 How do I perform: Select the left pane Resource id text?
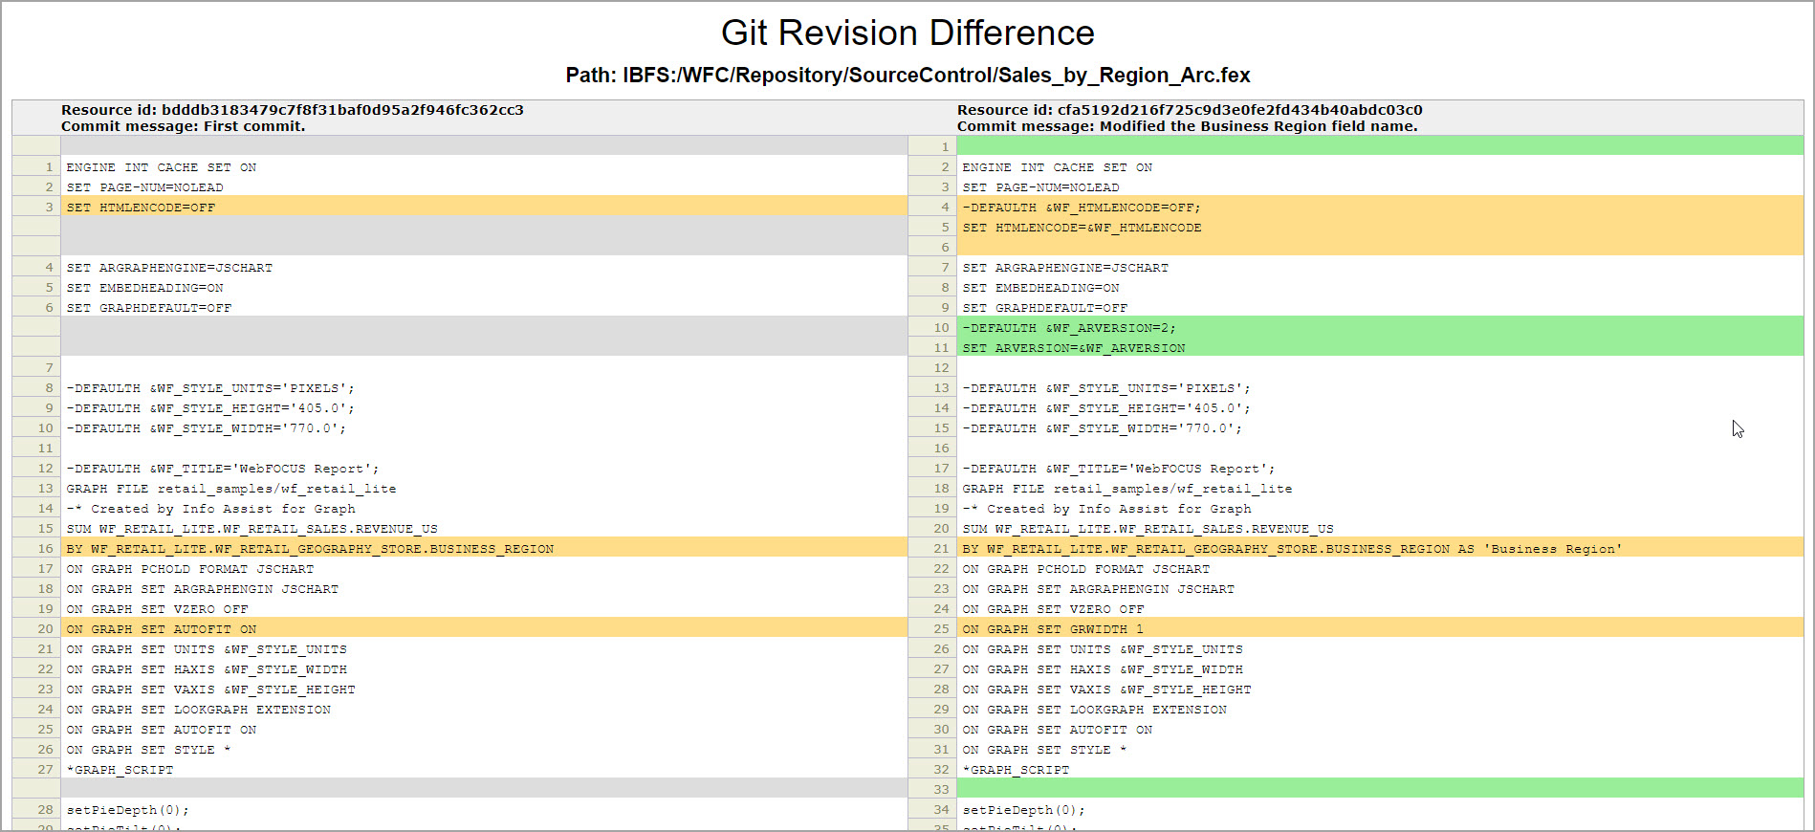click(292, 110)
